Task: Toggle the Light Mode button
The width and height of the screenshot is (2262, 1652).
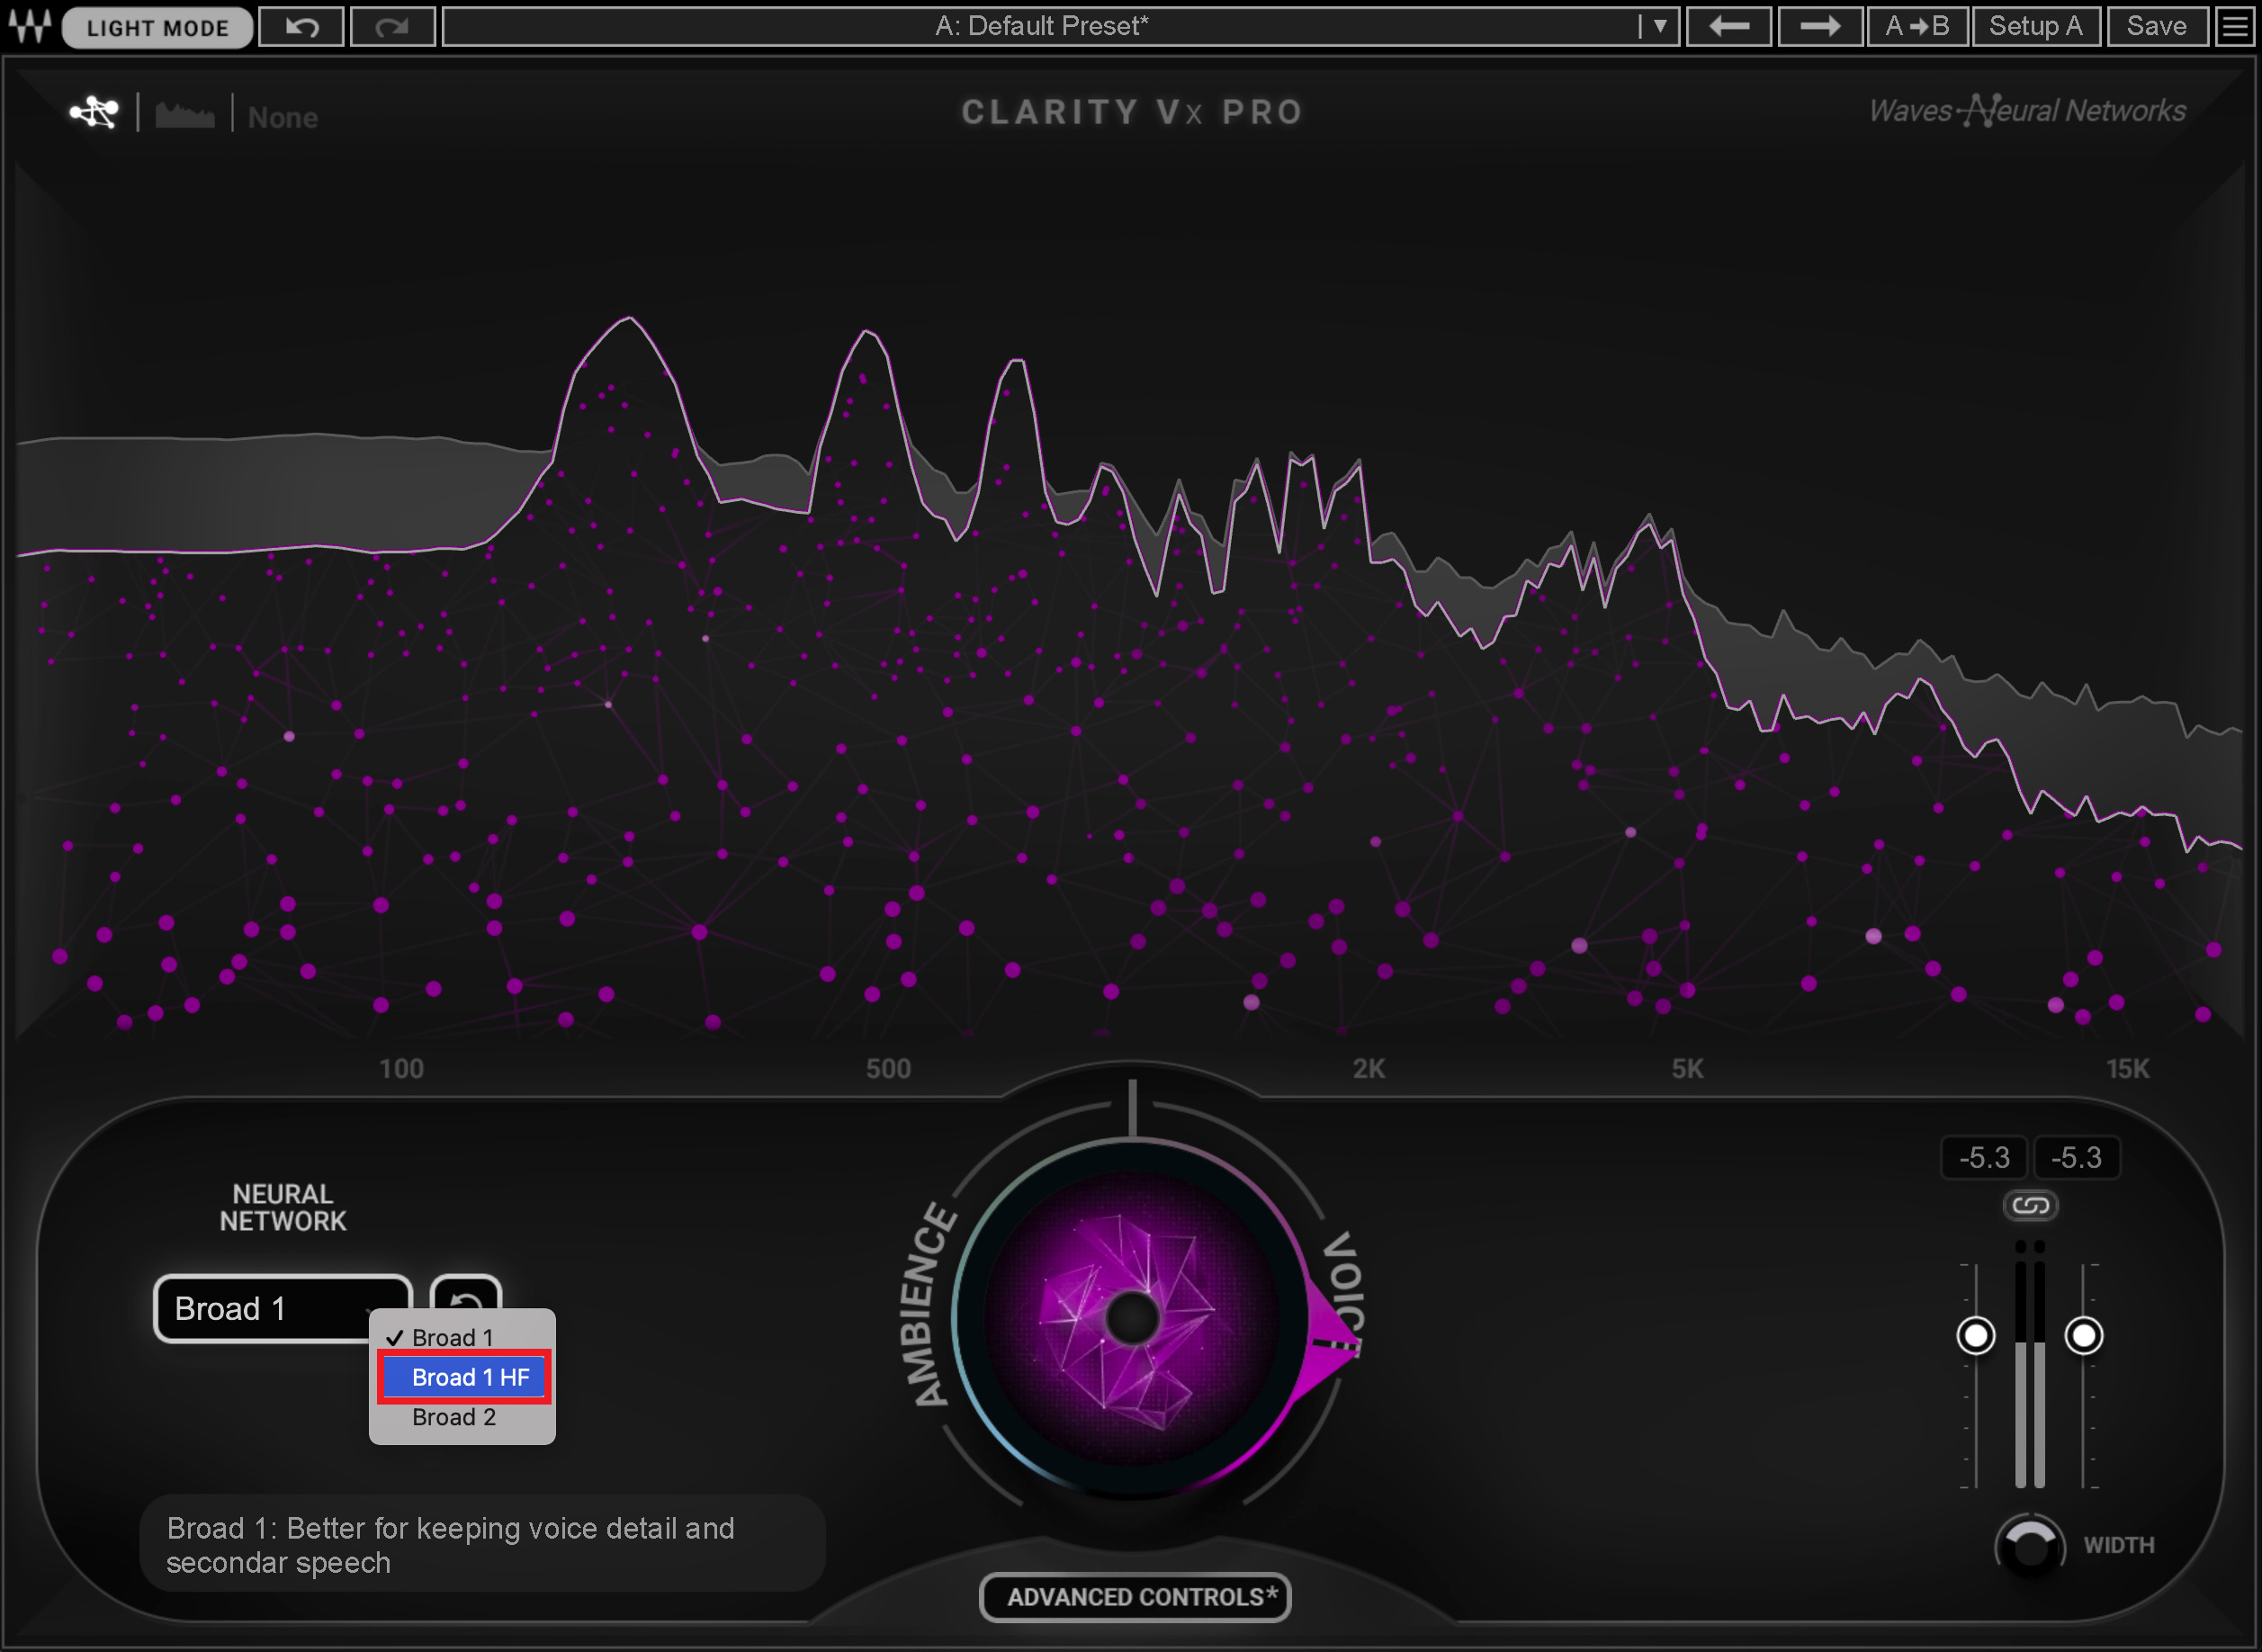Action: click(157, 27)
